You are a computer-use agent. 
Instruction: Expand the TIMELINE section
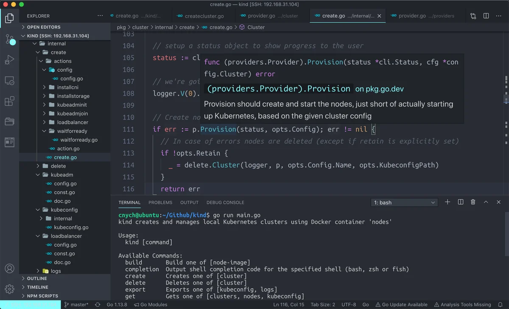64,287
